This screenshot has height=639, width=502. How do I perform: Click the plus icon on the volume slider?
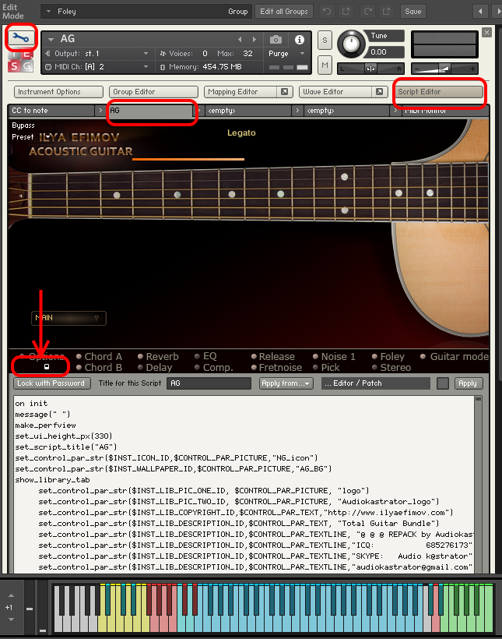click(x=472, y=69)
